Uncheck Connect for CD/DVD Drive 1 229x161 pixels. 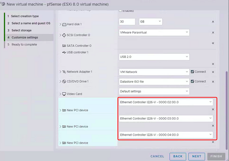click(x=193, y=81)
